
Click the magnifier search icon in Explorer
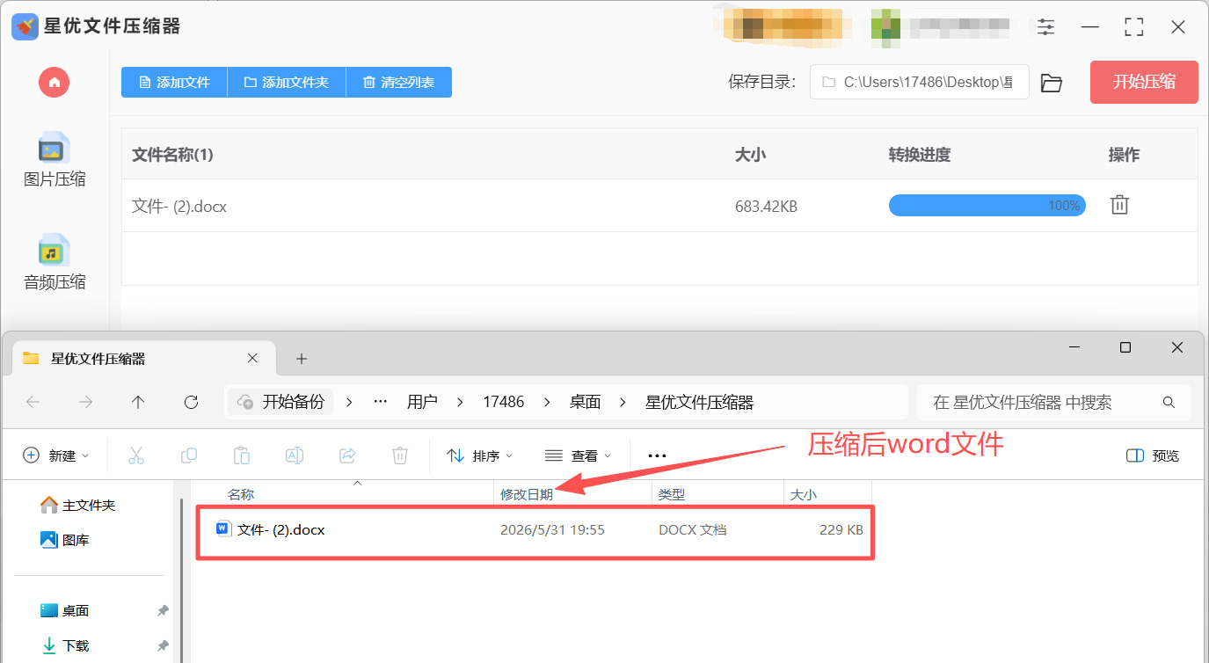click(x=1169, y=402)
